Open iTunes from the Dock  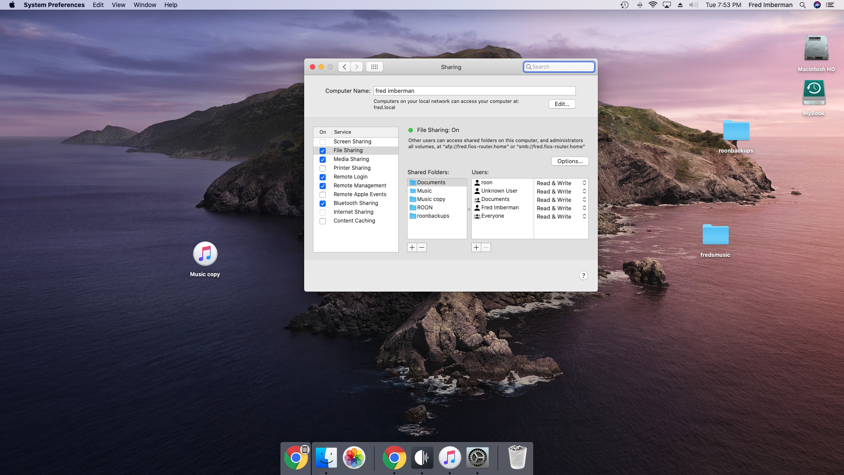450,458
